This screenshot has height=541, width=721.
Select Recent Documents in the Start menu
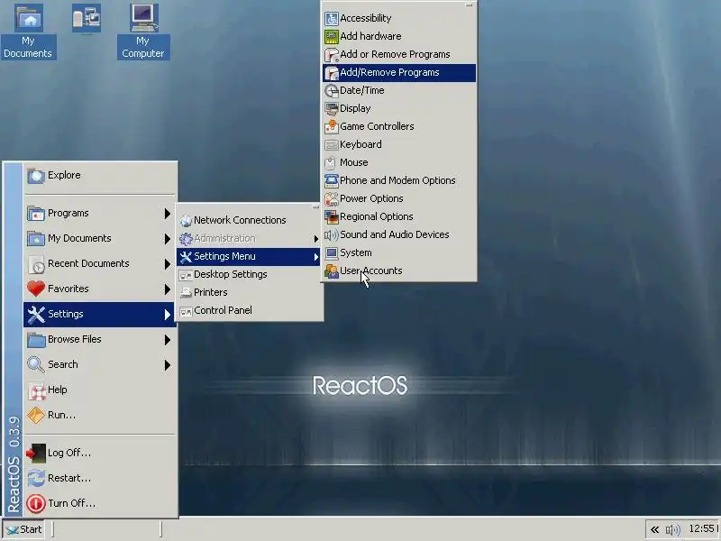pyautogui.click(x=100, y=263)
